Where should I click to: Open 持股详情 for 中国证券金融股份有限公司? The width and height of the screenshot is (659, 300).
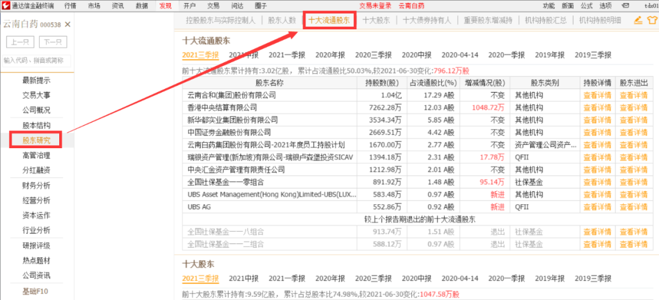[597, 132]
